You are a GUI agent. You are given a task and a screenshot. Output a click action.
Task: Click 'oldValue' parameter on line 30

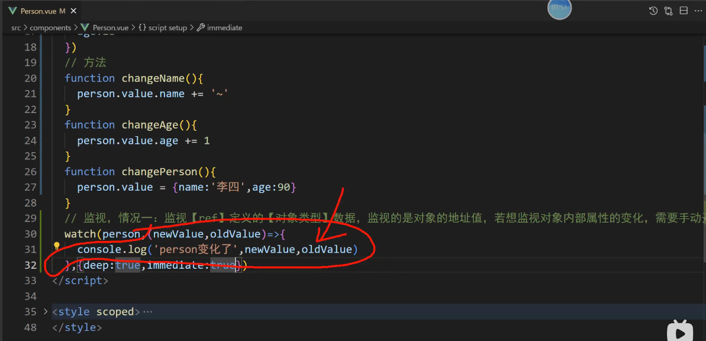pos(236,234)
